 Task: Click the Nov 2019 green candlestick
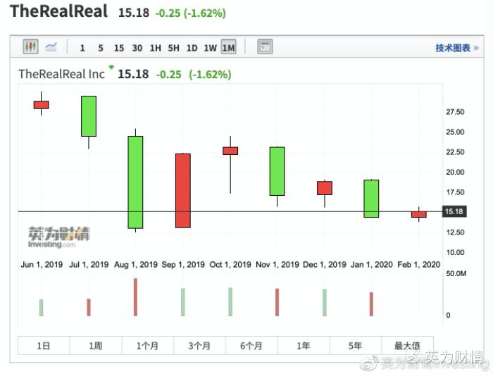(x=277, y=171)
